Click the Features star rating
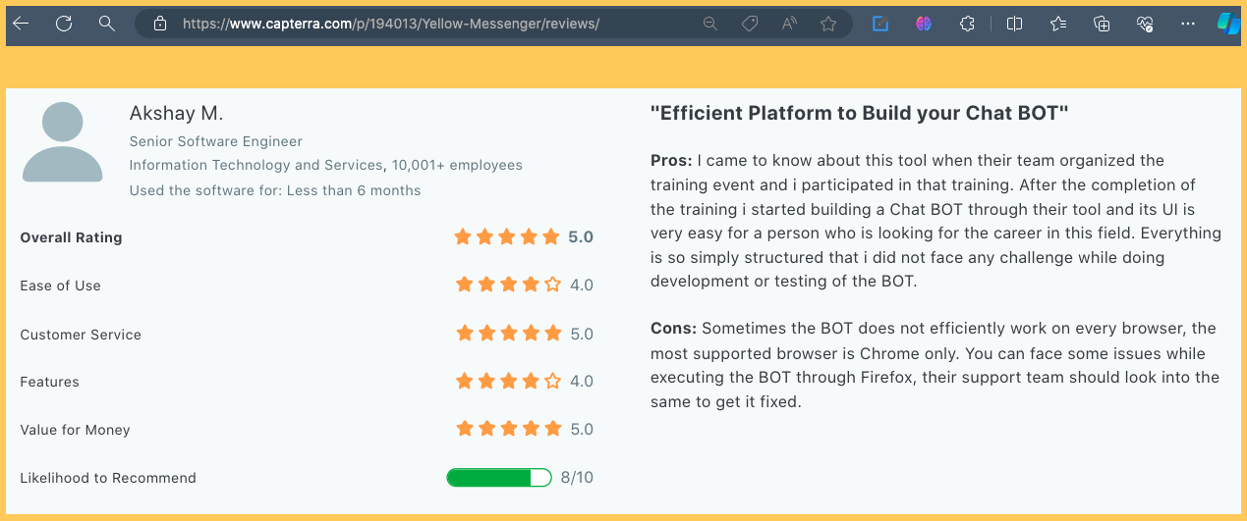 pos(508,381)
